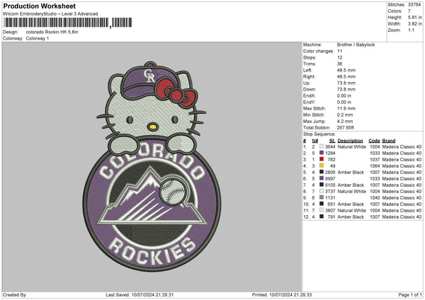Click thread code 1040 in stop row 9

[x=375, y=197]
